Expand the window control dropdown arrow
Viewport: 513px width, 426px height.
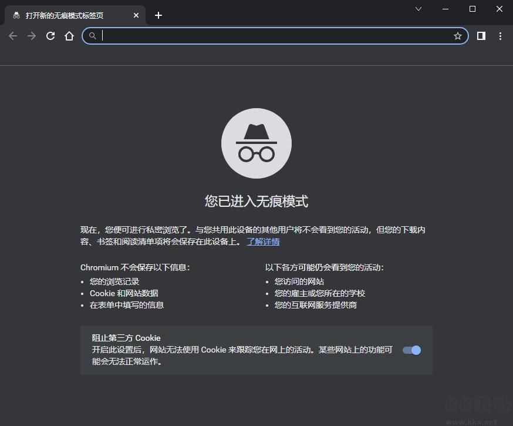(x=418, y=9)
